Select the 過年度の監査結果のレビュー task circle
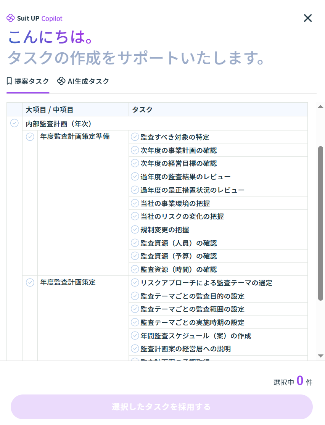Screen dimensions: 325x425 (x=135, y=176)
